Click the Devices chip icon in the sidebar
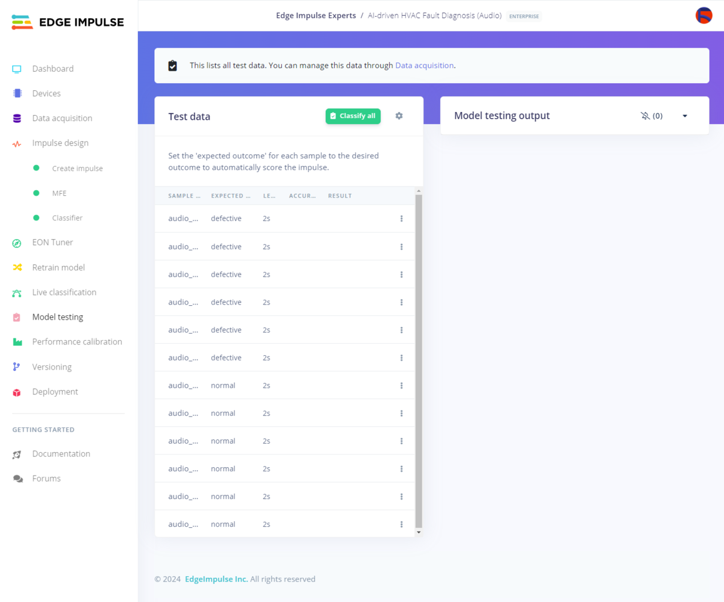 (x=17, y=93)
